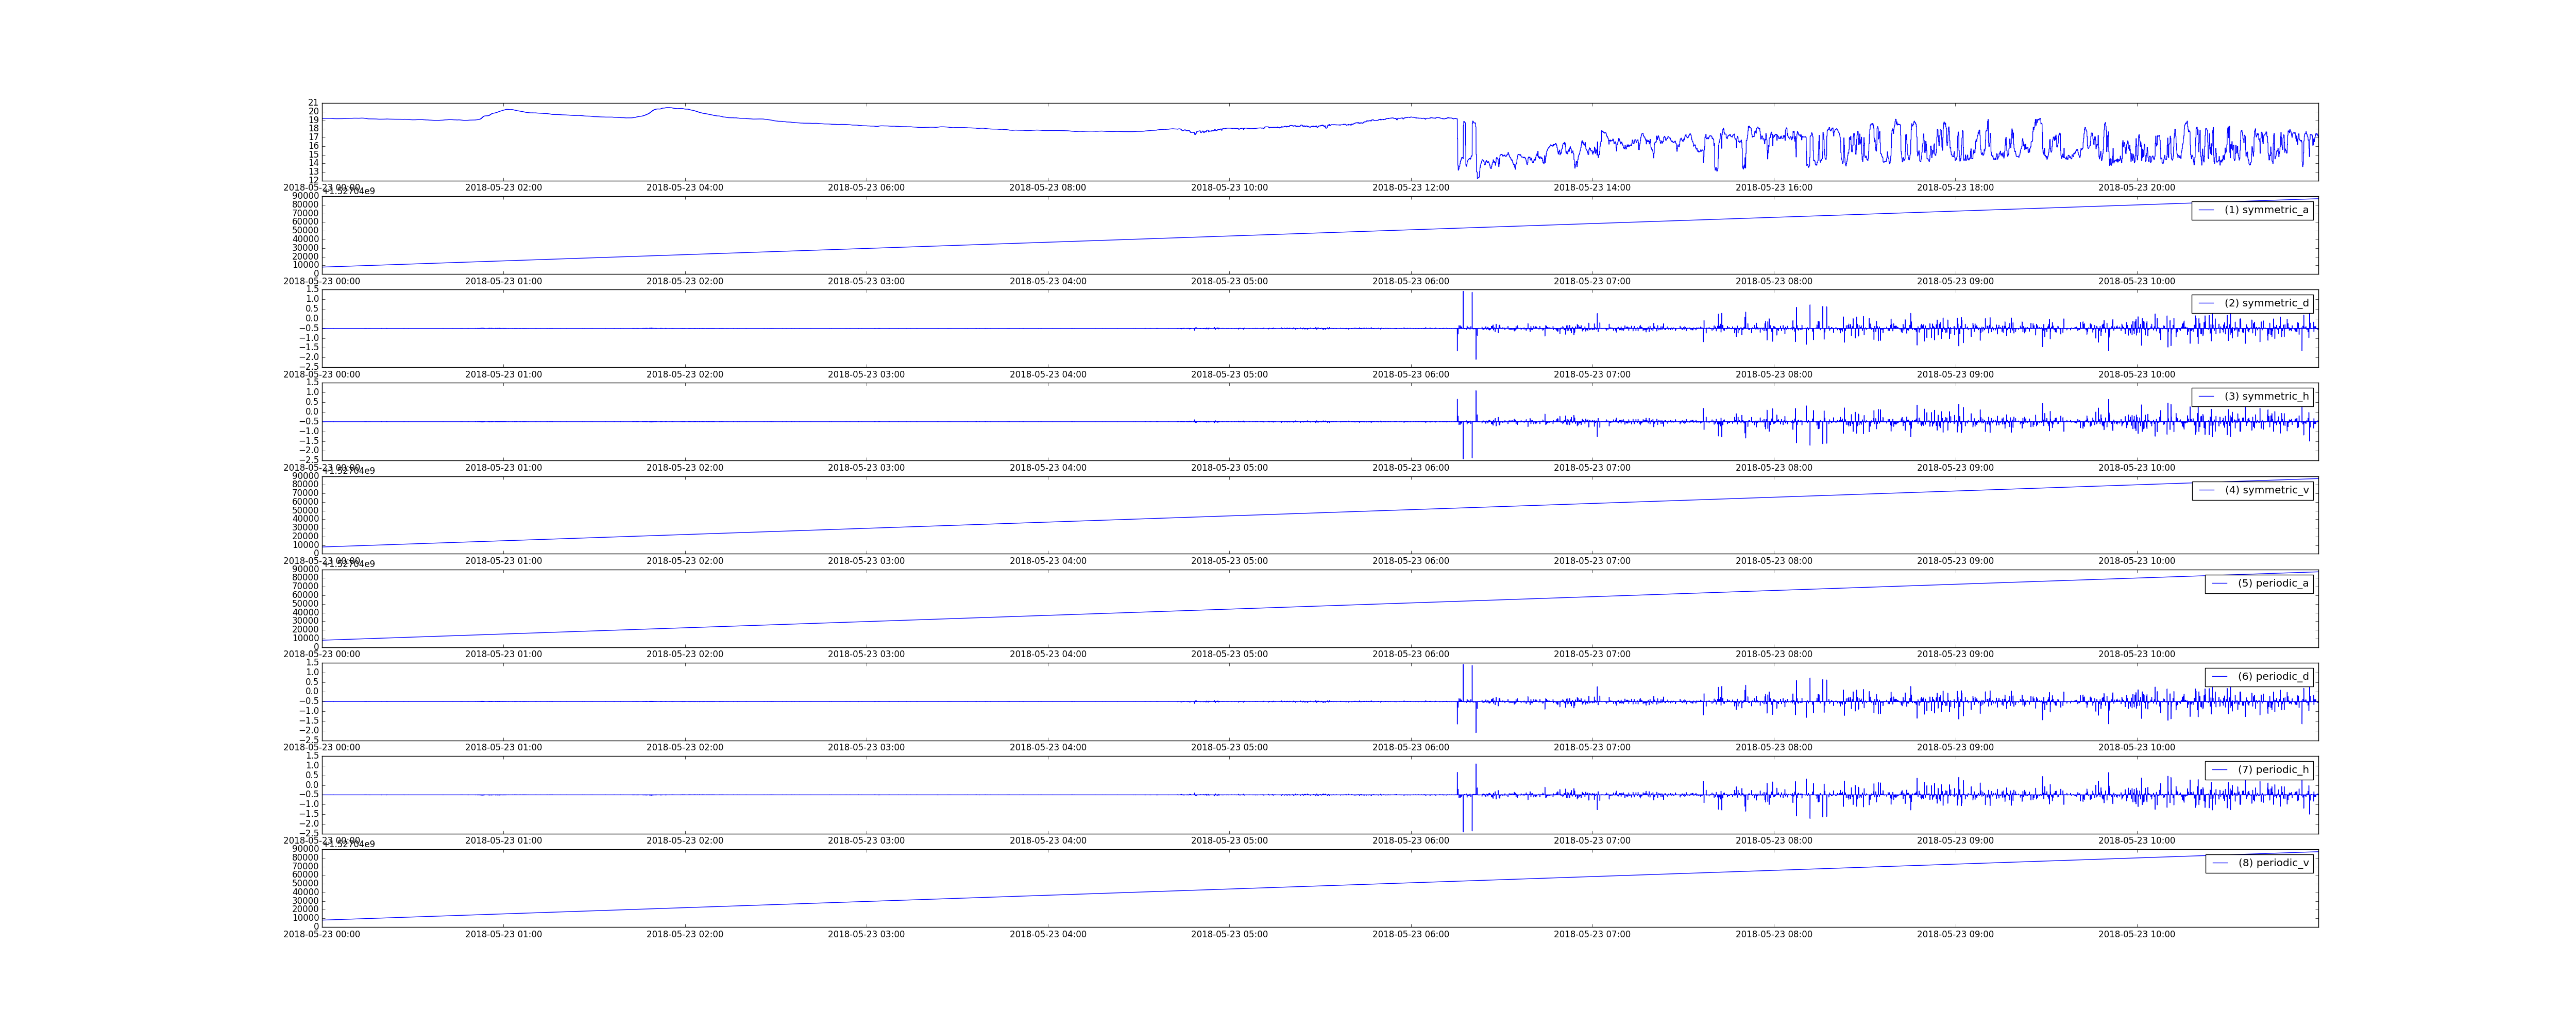Select the "2018-05-23 18:00" axis tick label
The height and width of the screenshot is (1030, 2576).
click(x=1955, y=188)
